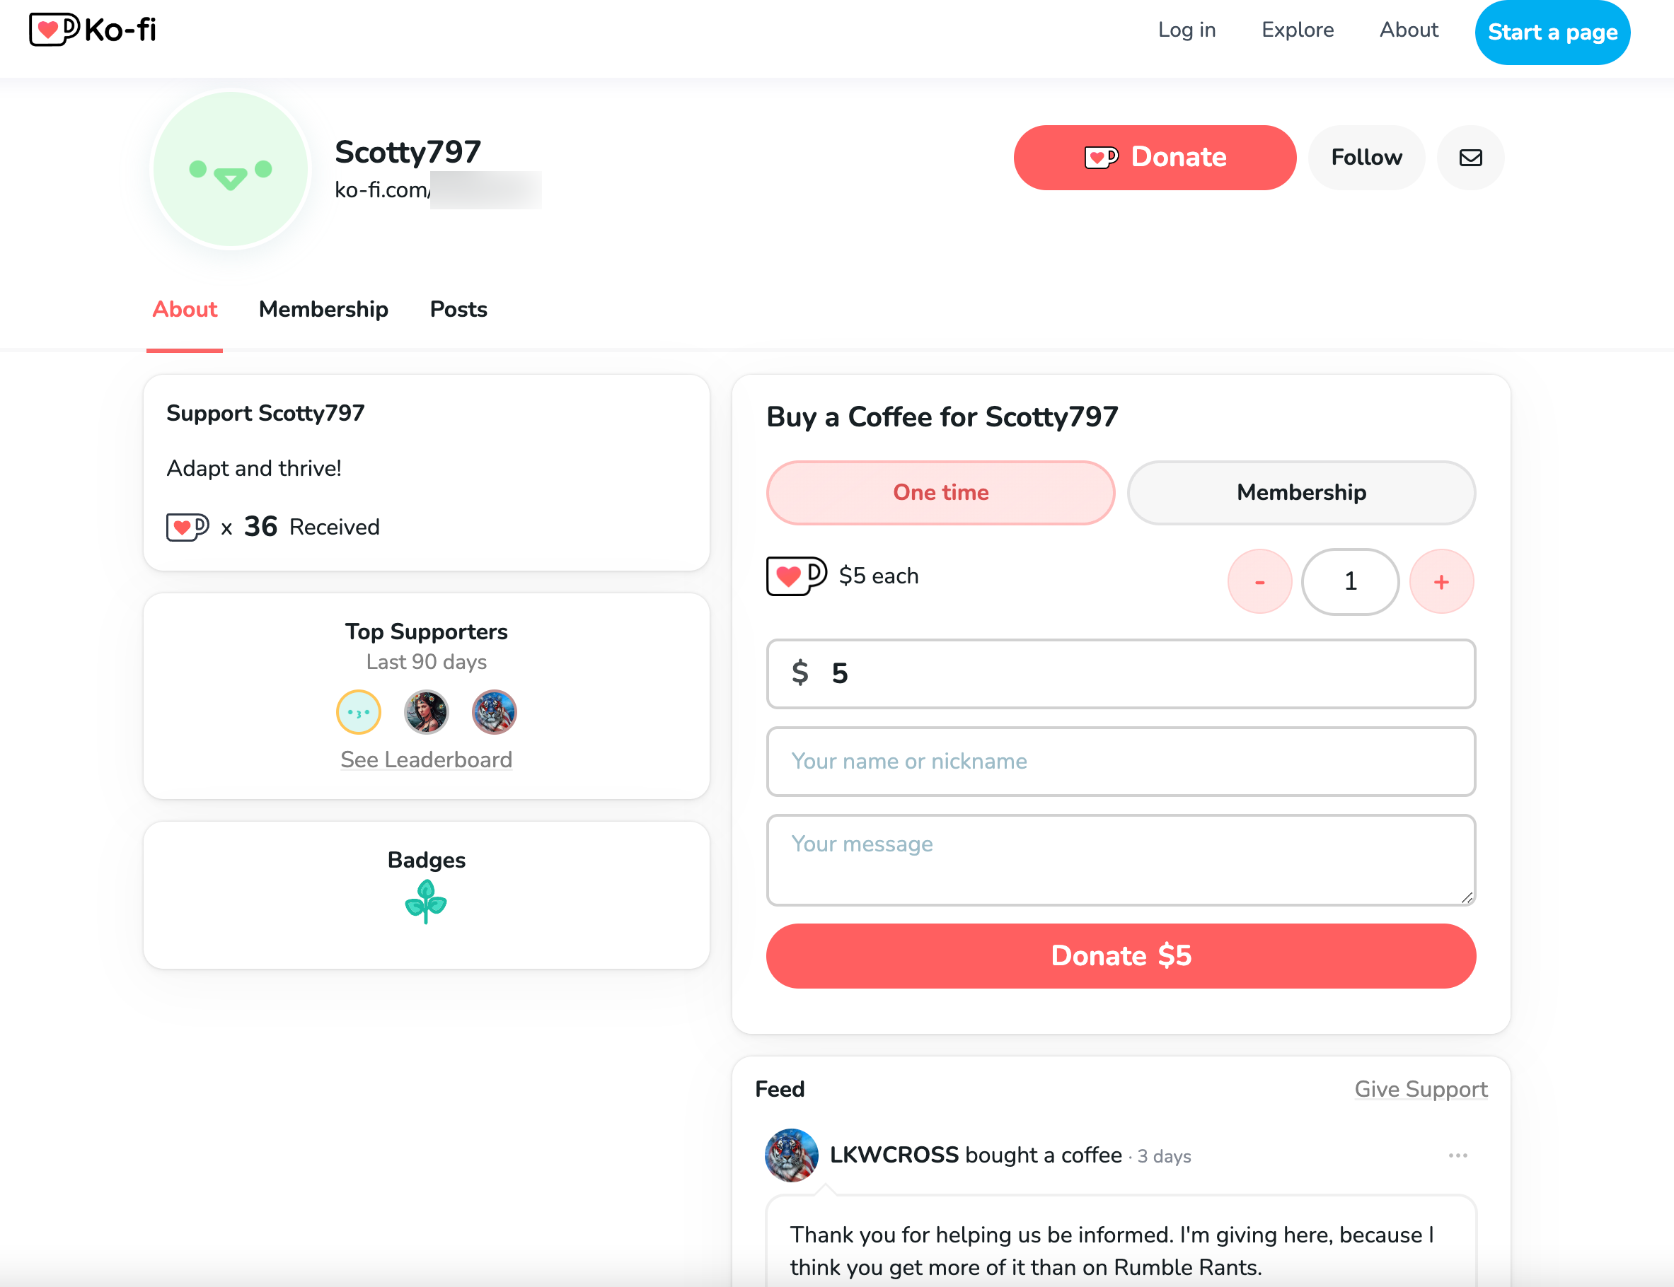Open the Posts profile tab

[x=458, y=310]
